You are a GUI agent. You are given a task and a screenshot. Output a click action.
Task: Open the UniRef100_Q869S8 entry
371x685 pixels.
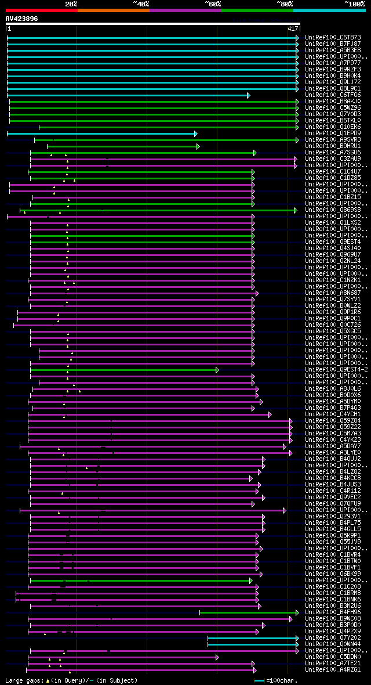pos(333,210)
